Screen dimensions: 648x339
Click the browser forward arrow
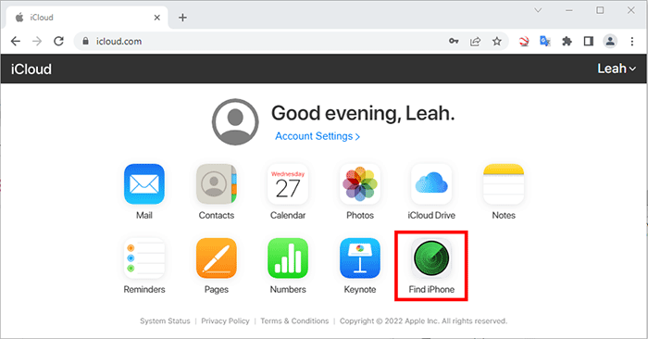pos(37,41)
